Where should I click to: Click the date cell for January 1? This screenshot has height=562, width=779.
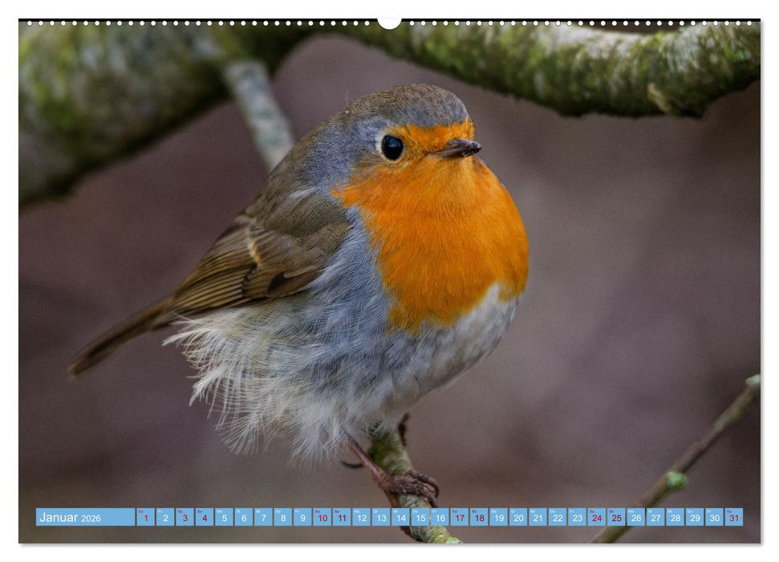[x=144, y=518]
